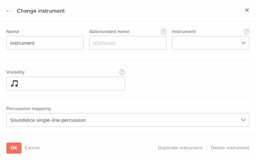Open help for Abbreviated name
Screen dimensions: 256x160
(x=163, y=32)
